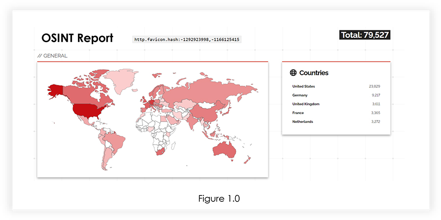Select the France row label

click(x=298, y=113)
